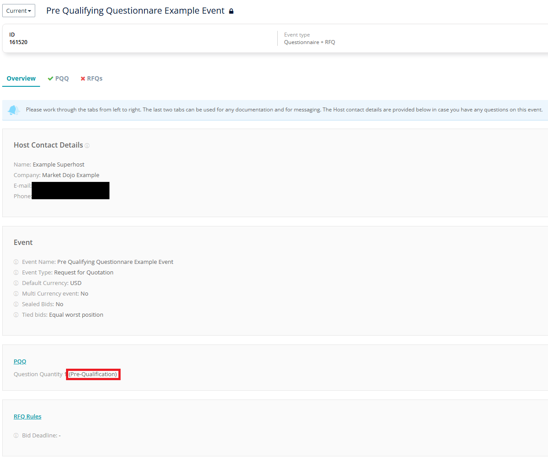Click info icon beside Event Name
The height and width of the screenshot is (459, 548).
(16, 262)
